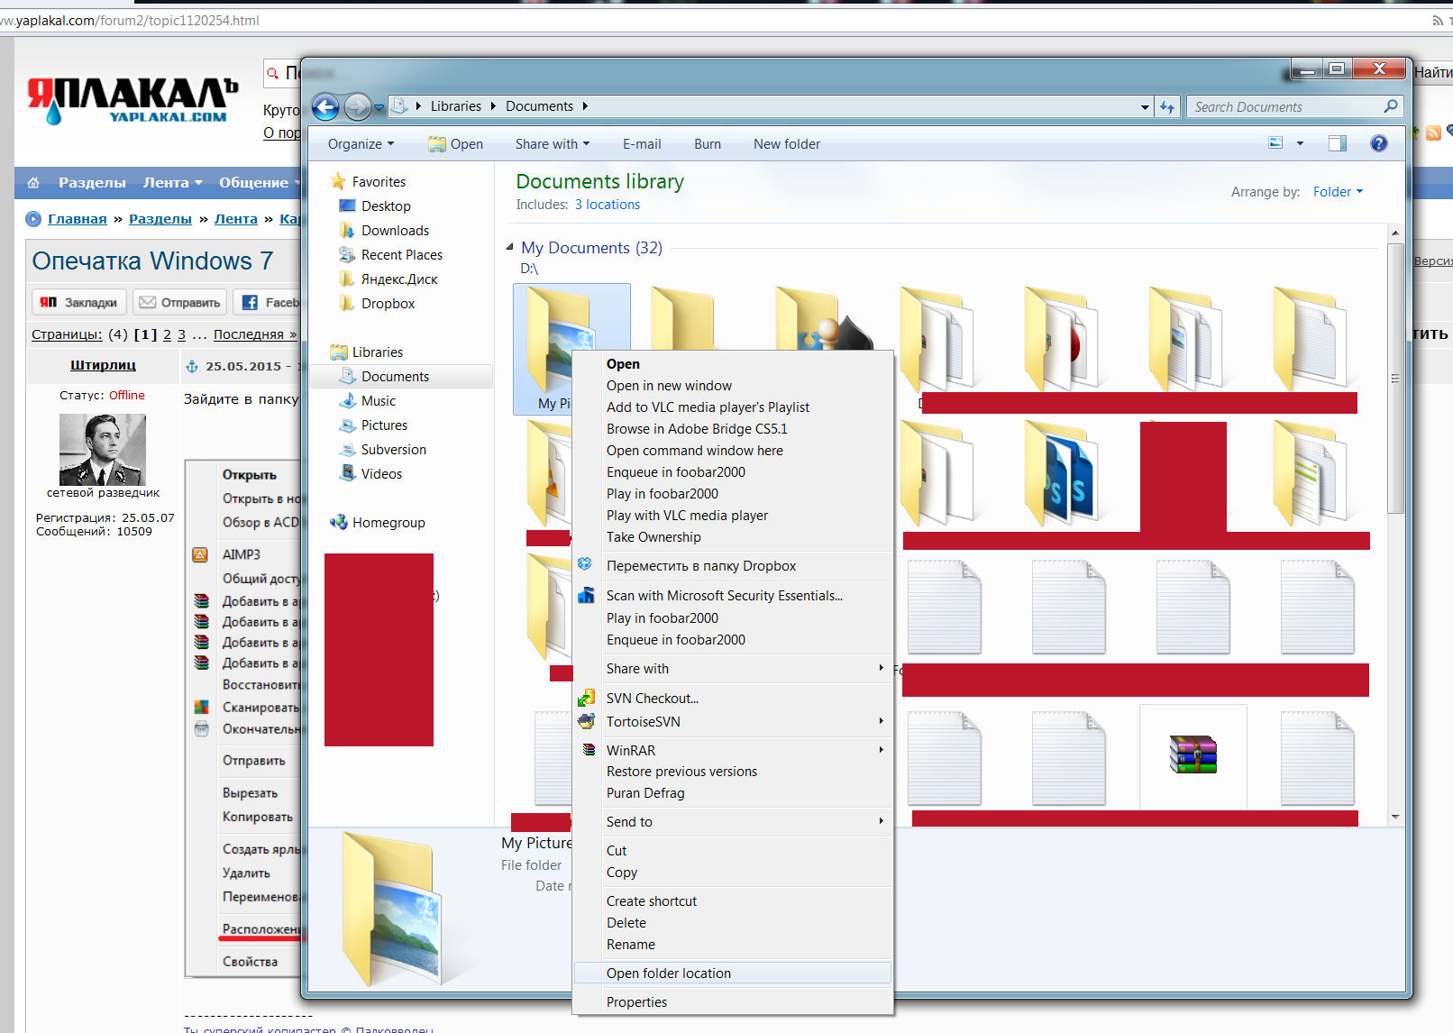Click the SVN Checkout icon in menu

click(x=586, y=698)
